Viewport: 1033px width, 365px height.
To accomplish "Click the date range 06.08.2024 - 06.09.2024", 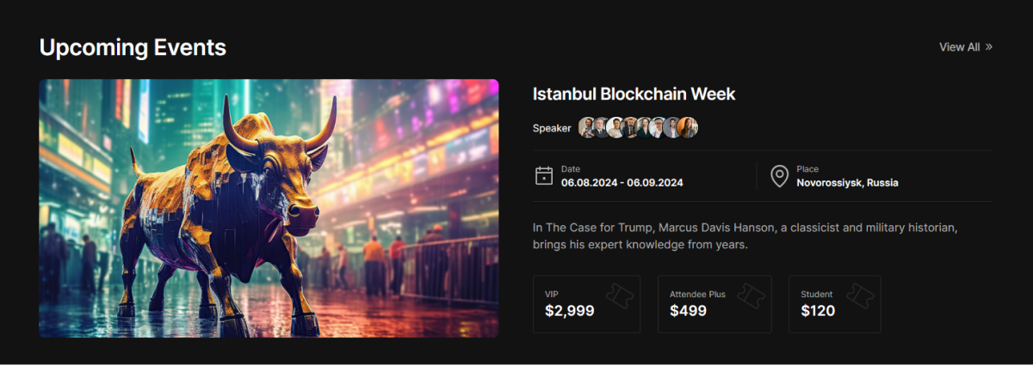I will click(622, 183).
